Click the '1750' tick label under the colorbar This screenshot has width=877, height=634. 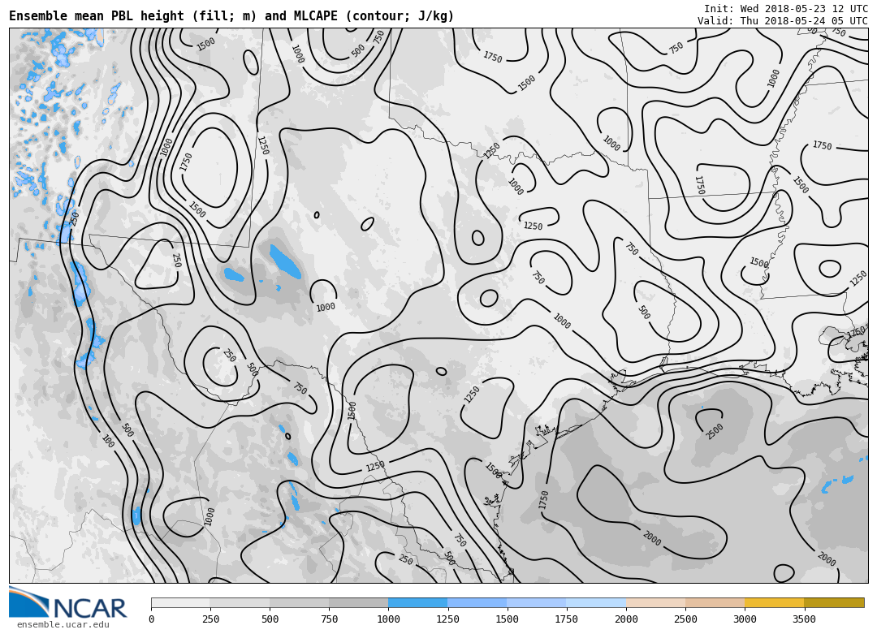[x=567, y=619]
